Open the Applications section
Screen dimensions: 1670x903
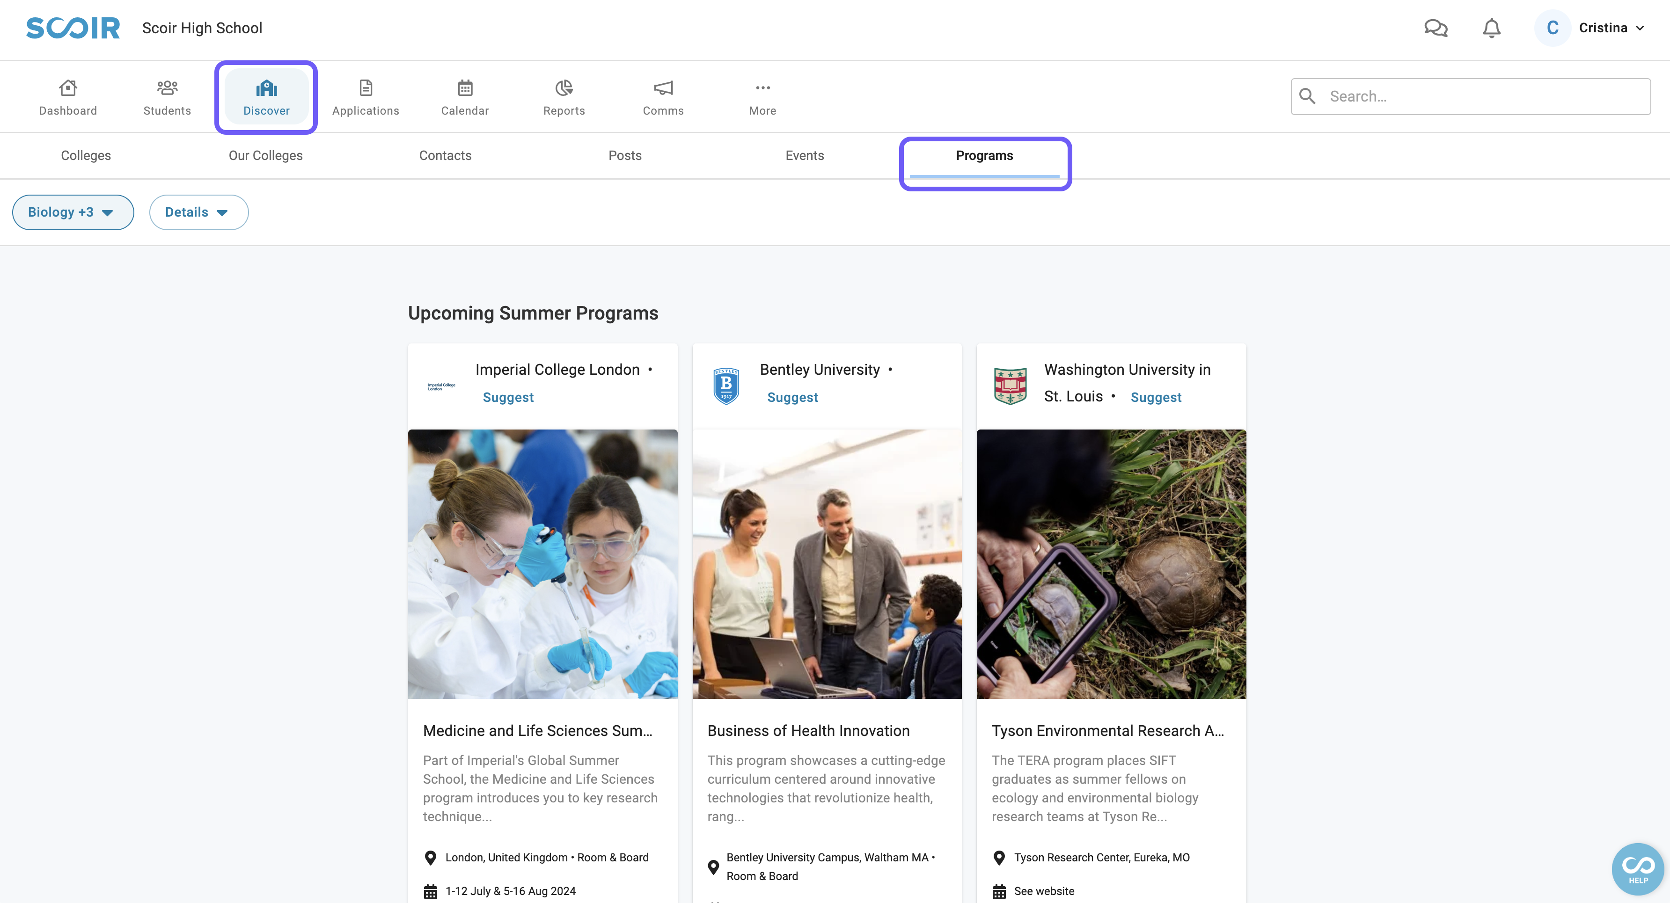pyautogui.click(x=366, y=97)
